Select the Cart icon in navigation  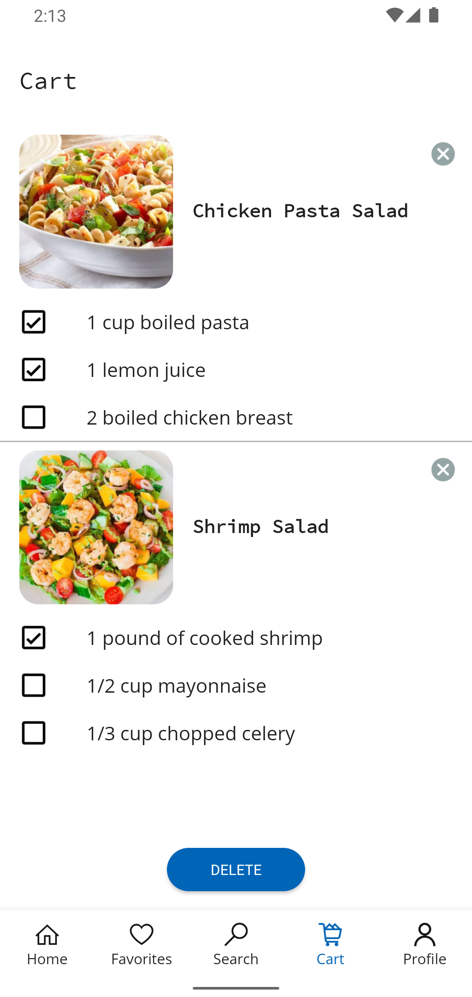point(330,935)
